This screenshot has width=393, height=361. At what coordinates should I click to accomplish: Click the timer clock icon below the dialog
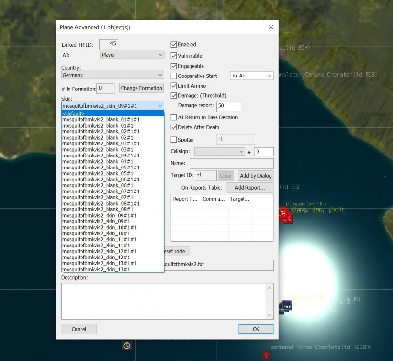(x=127, y=346)
